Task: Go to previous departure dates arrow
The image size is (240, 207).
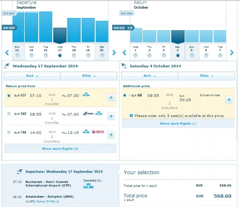Action: pyautogui.click(x=7, y=53)
